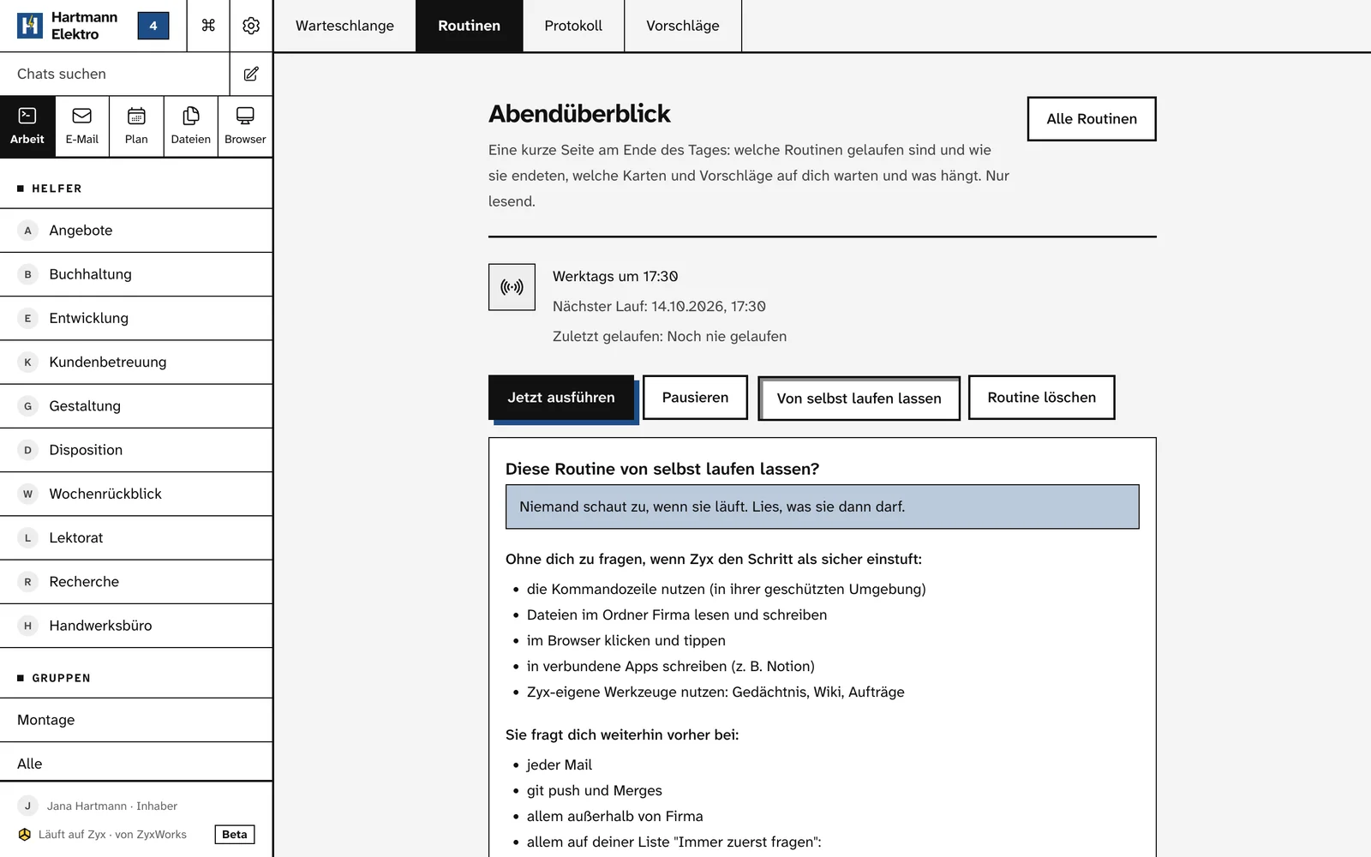Viewport: 1371px width, 857px height.
Task: Open the Buchhaltung helper
Action: 136,274
